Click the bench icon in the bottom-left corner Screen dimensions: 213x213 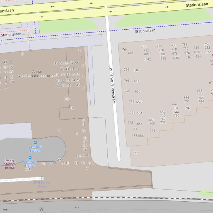5,210
